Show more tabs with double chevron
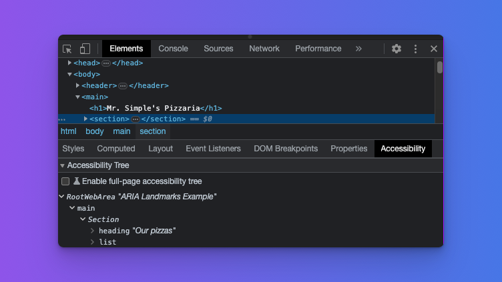 [358, 49]
